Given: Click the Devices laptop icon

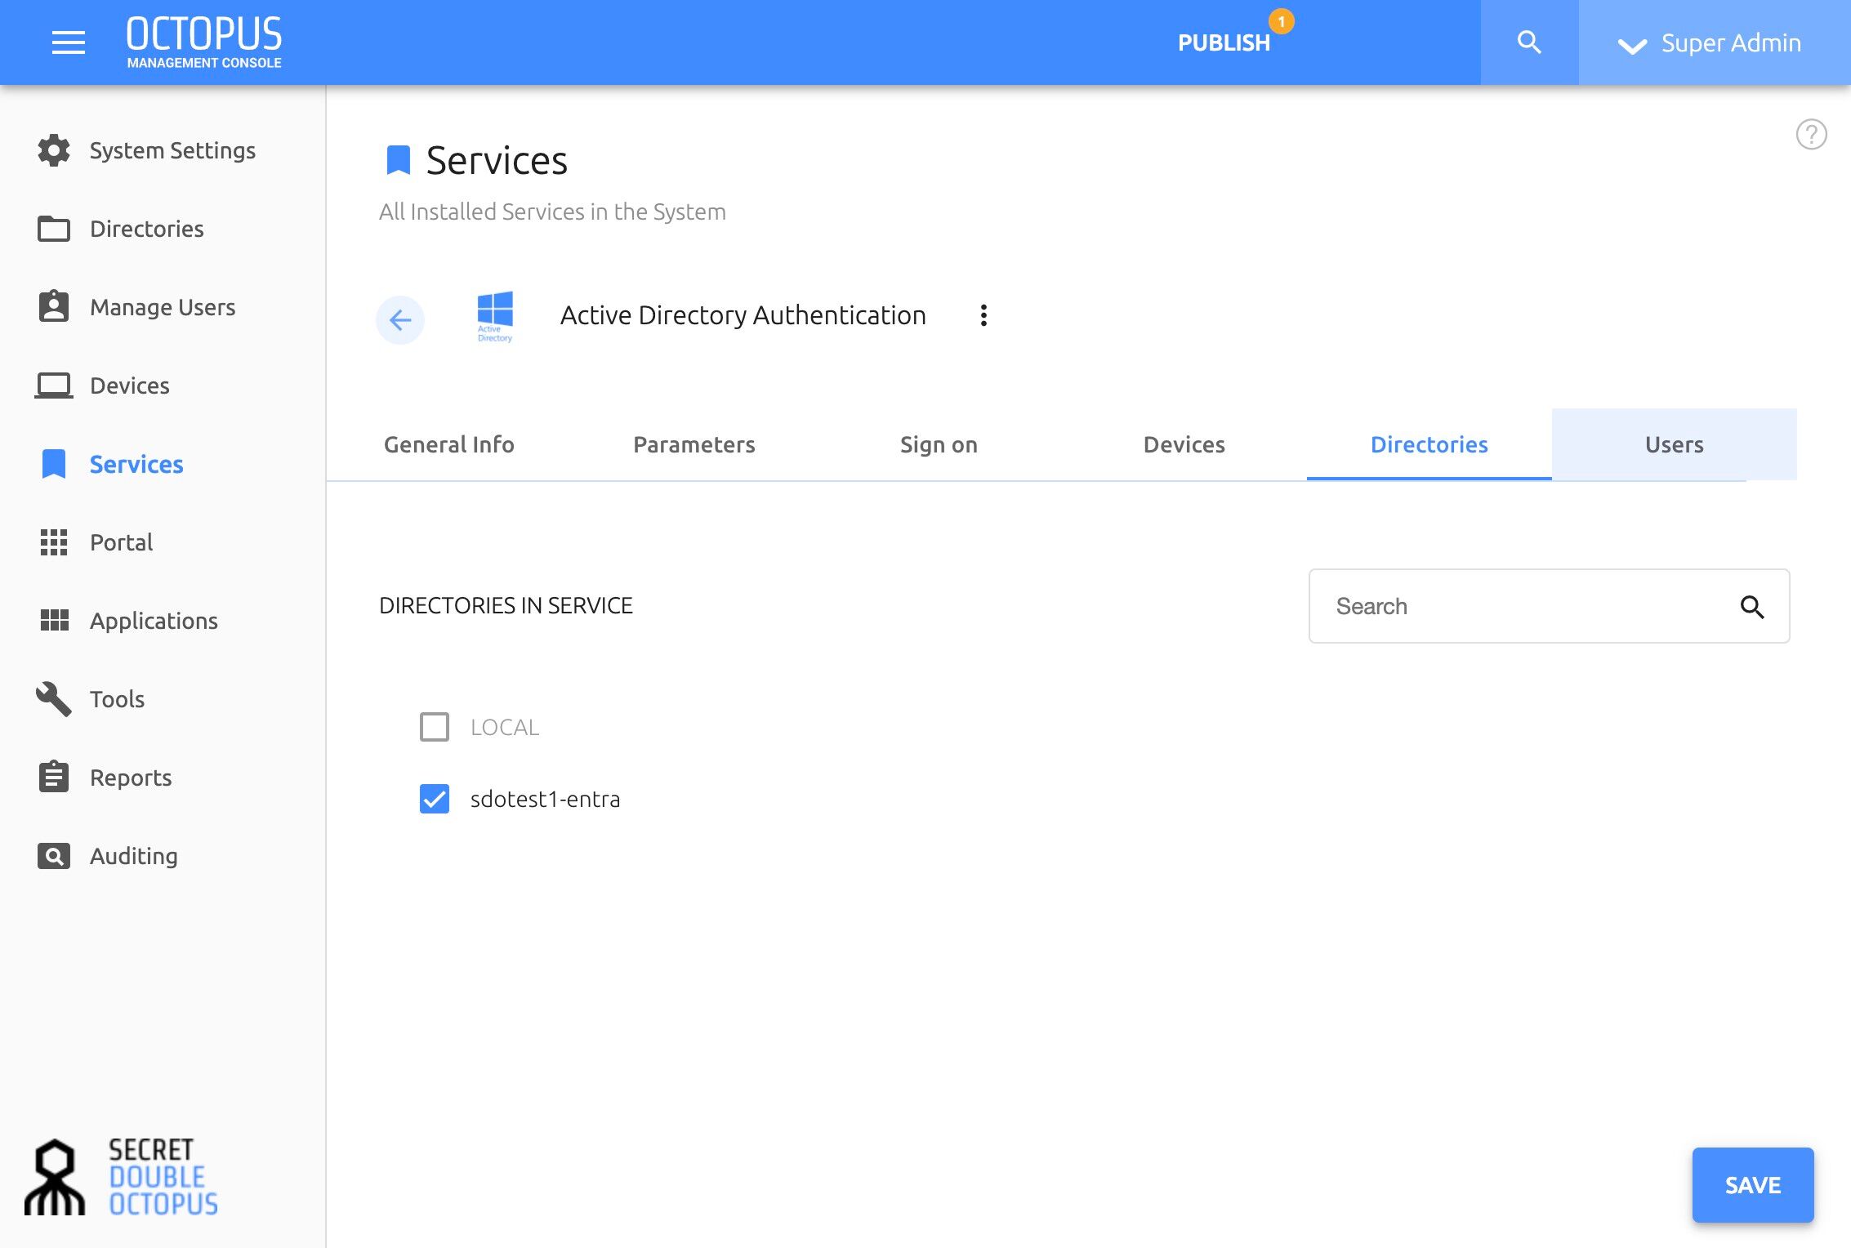Looking at the screenshot, I should (x=54, y=385).
